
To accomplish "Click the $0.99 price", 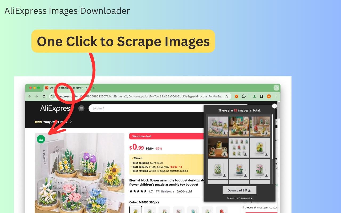I will pyautogui.click(x=136, y=147).
